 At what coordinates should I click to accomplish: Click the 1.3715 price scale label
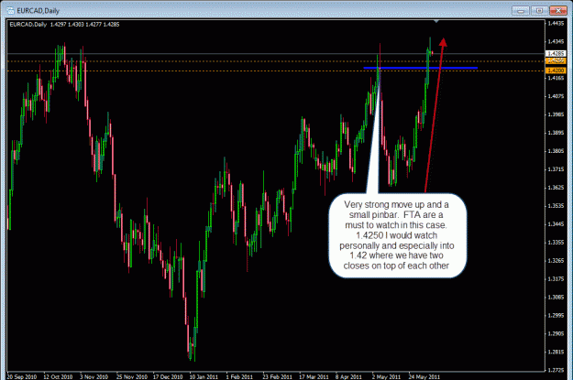click(556, 169)
